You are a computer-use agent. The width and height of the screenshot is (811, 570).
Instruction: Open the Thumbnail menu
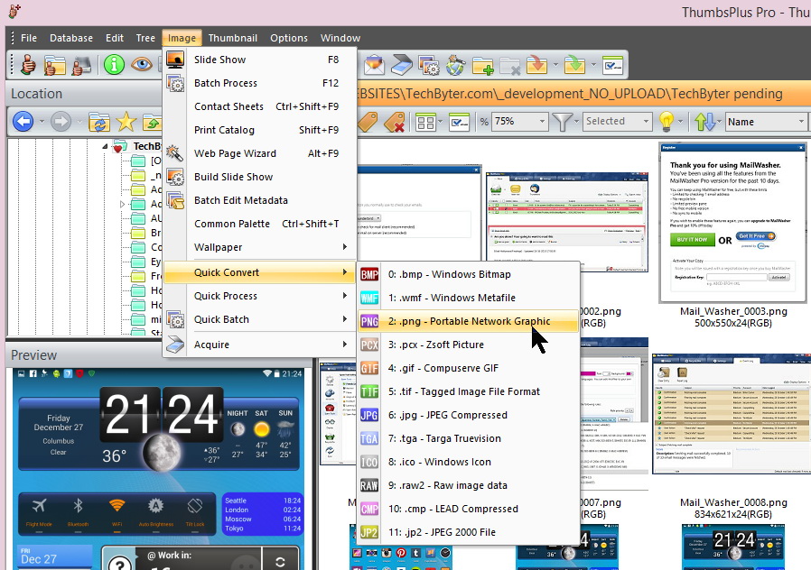[x=233, y=38]
